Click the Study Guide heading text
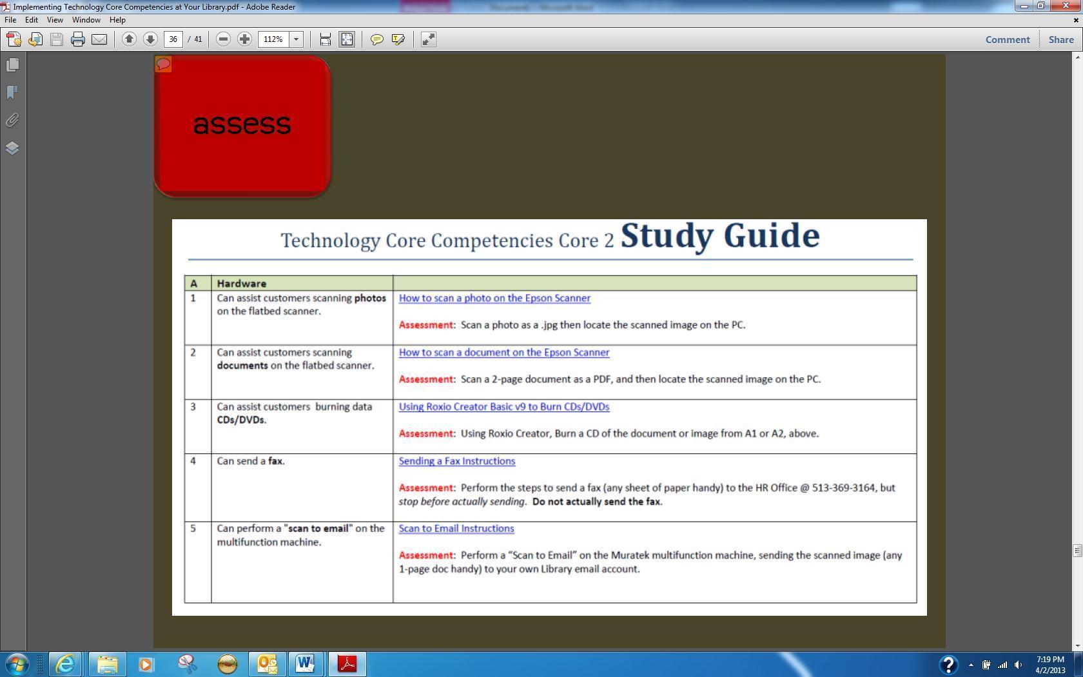The image size is (1083, 677). click(720, 235)
